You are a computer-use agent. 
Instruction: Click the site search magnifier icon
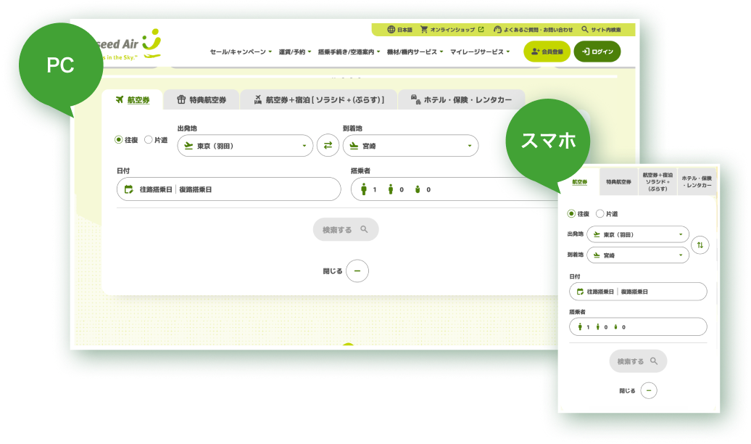click(584, 30)
